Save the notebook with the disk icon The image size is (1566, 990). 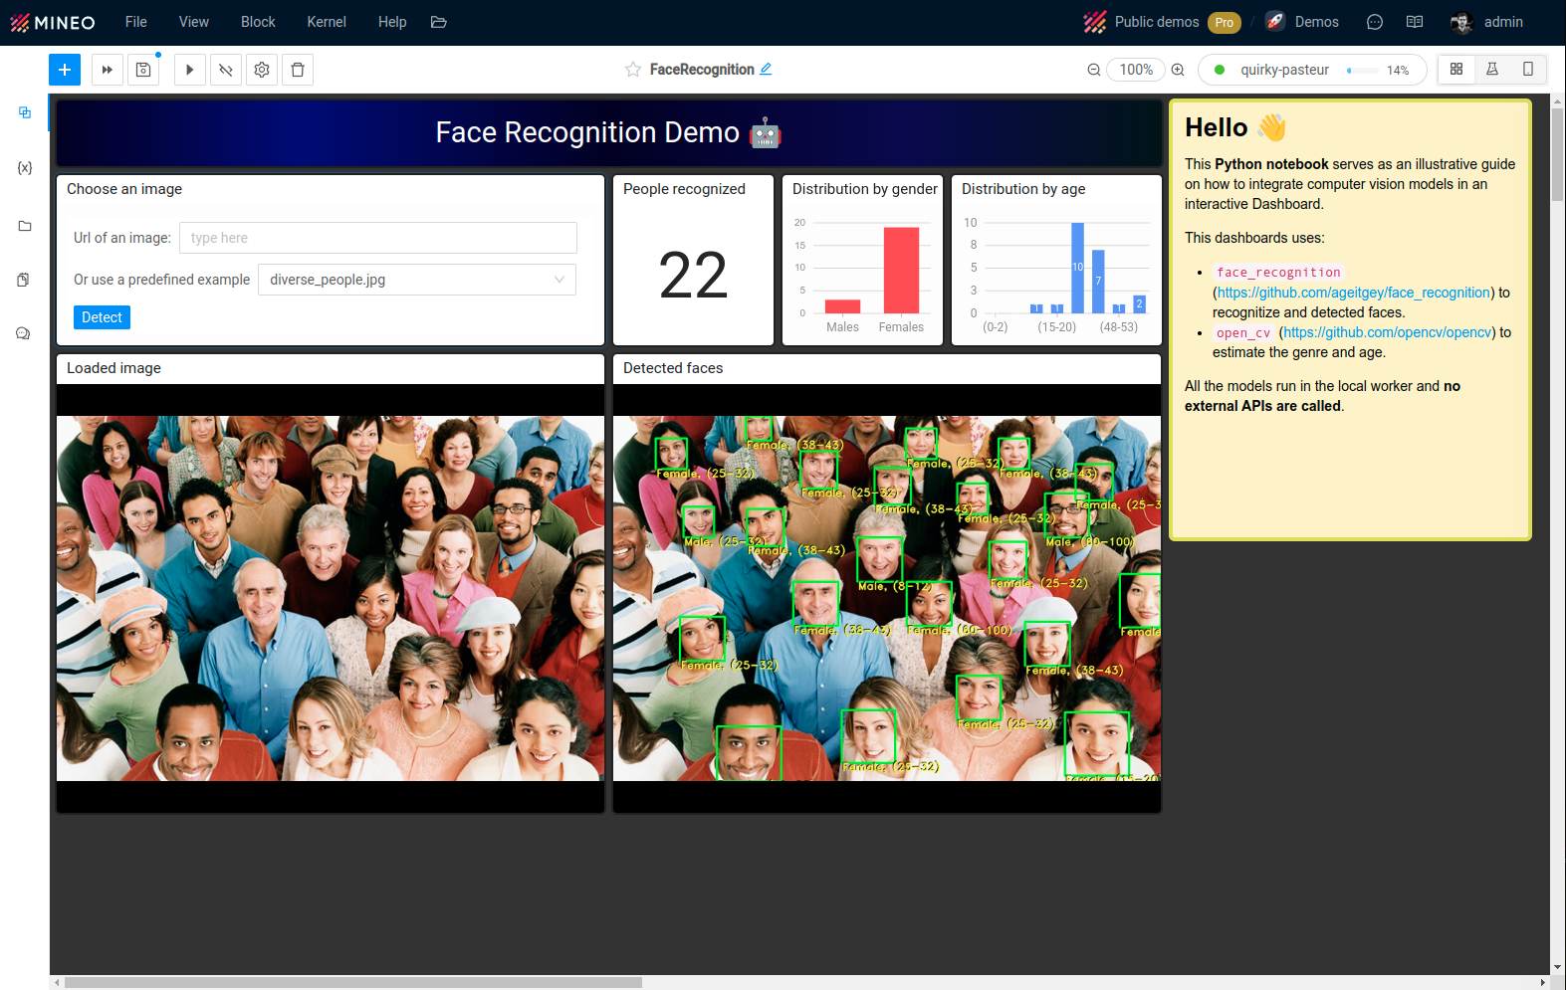pos(143,70)
